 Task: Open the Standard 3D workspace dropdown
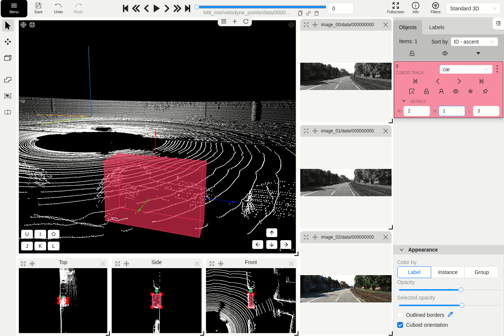(473, 8)
